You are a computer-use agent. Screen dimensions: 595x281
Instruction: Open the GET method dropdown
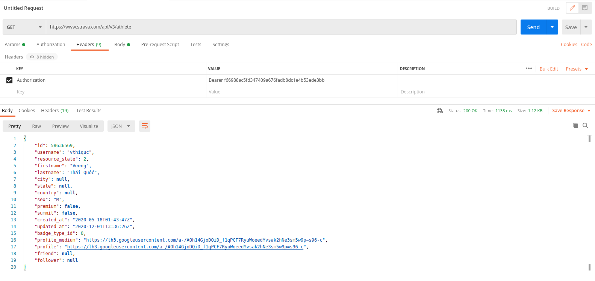coord(24,27)
